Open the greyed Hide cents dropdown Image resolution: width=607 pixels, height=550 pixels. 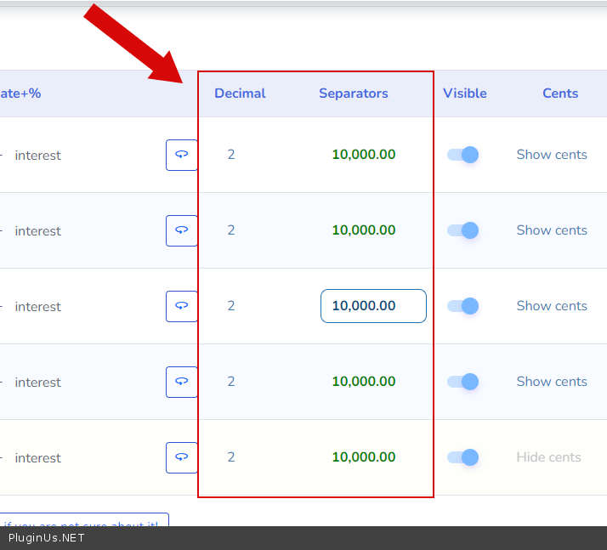pyautogui.click(x=548, y=457)
